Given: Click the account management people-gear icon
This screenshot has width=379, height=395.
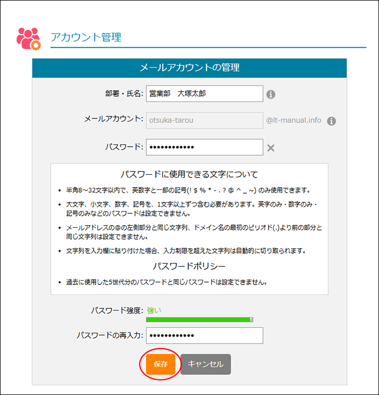Looking at the screenshot, I should pos(28,38).
